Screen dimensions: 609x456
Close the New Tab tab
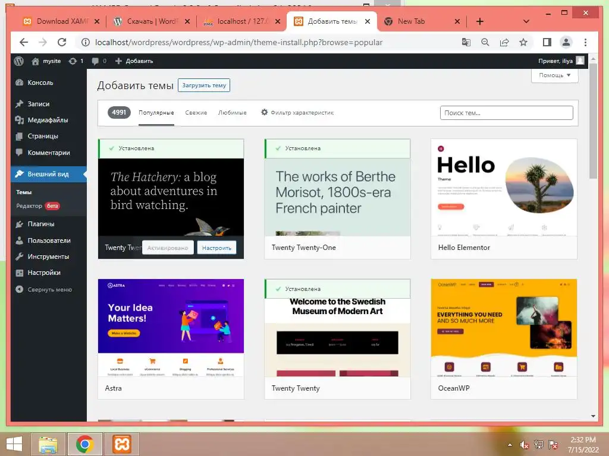click(457, 21)
